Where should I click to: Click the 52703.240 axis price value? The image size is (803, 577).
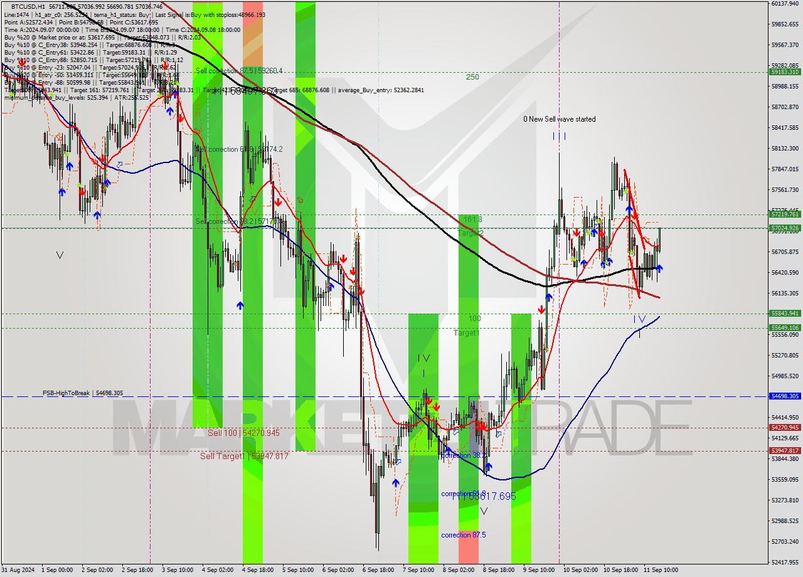click(x=784, y=541)
